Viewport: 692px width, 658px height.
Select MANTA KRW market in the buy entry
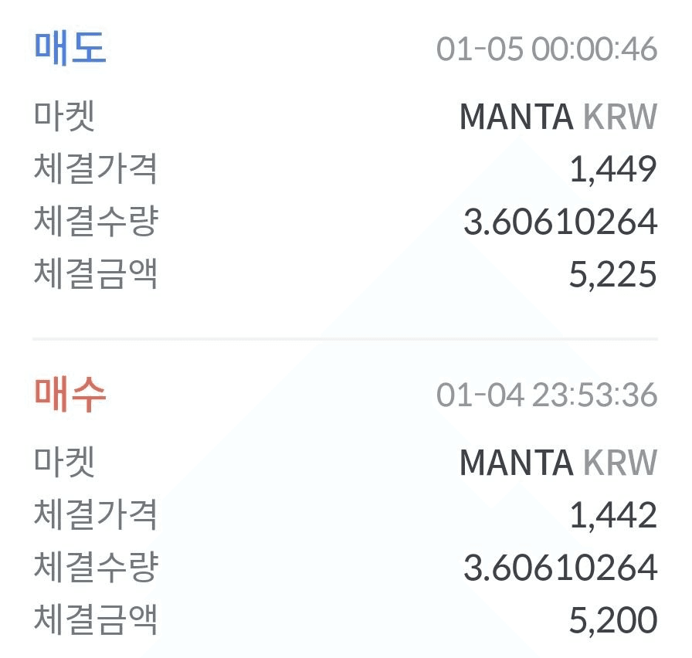(558, 463)
